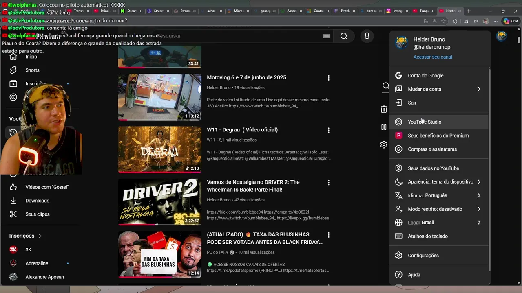Screen dimensions: 522x293
Task: Expand Mudar de conta submenu arrow
Action: tap(479, 89)
